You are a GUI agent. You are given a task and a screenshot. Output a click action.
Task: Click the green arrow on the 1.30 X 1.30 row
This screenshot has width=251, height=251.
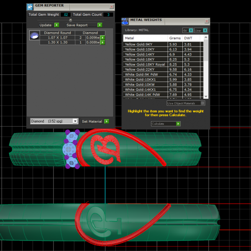pos(102,42)
